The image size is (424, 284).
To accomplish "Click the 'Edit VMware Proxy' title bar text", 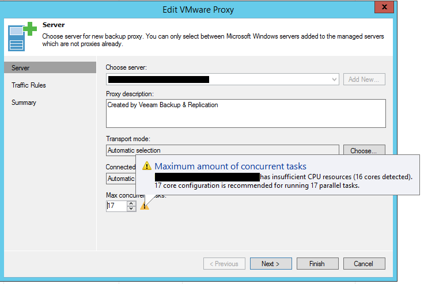I will pyautogui.click(x=198, y=10).
